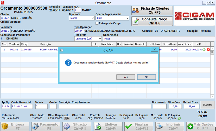The height and width of the screenshot is (131, 216).
Task: Click the Impostos button
Action: 207,105
